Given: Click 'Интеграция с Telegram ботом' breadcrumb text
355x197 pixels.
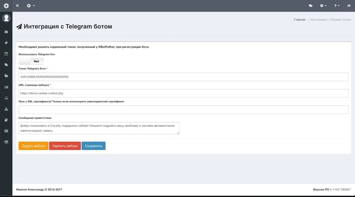Looking at the screenshot, I should coord(330,20).
